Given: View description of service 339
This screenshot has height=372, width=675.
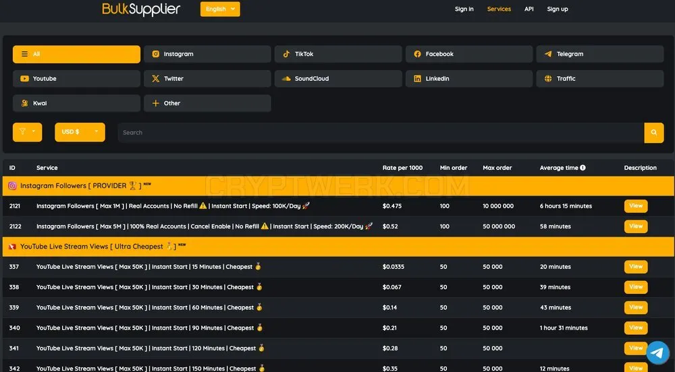Looking at the screenshot, I should [636, 307].
